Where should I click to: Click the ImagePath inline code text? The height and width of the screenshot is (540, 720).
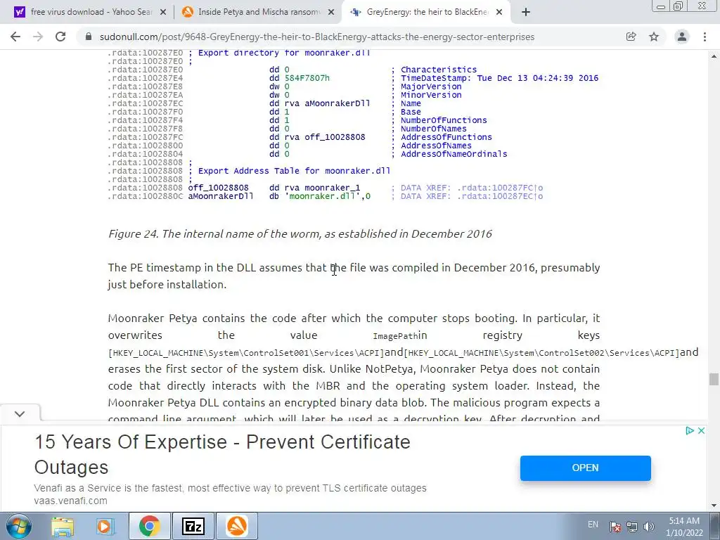point(395,336)
